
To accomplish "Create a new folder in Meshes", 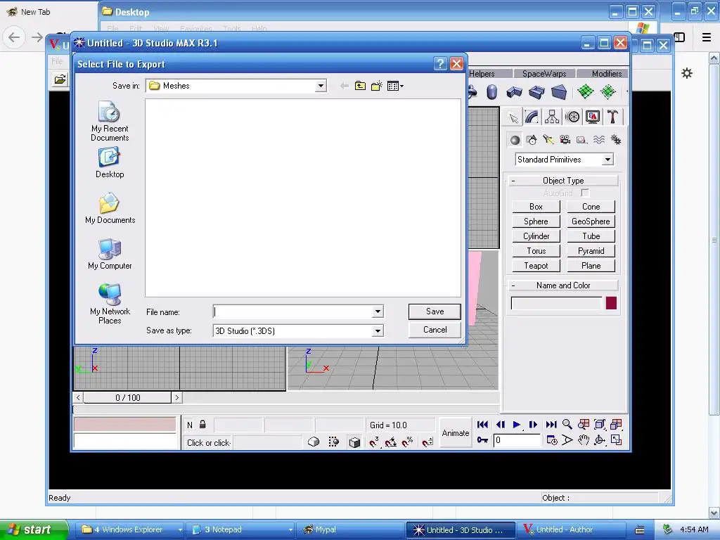I will point(377,86).
